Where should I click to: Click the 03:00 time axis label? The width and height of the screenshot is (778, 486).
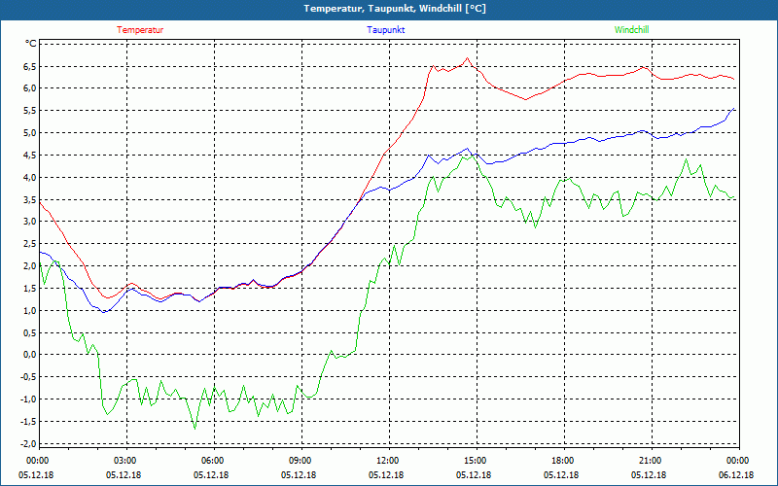click(125, 461)
